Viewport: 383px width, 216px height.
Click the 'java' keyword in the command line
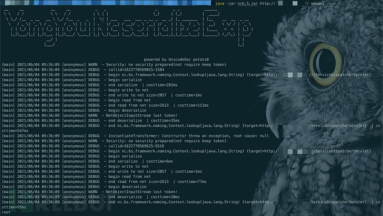220,3
